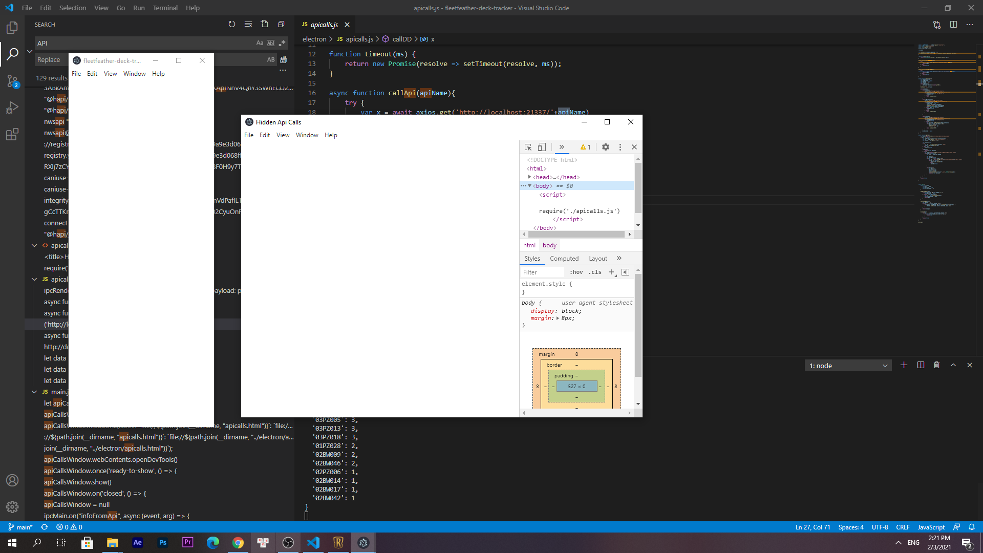Change the CRLF end of line sequence
Viewport: 983px width, 553px height.
point(903,527)
